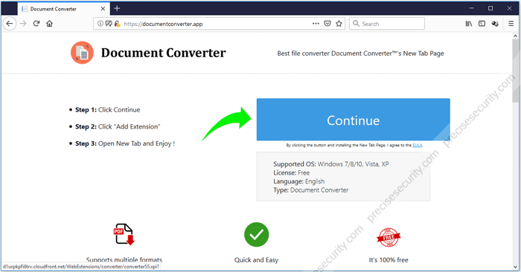
Task: Select the Document Converter browser tab
Action: 64,9
